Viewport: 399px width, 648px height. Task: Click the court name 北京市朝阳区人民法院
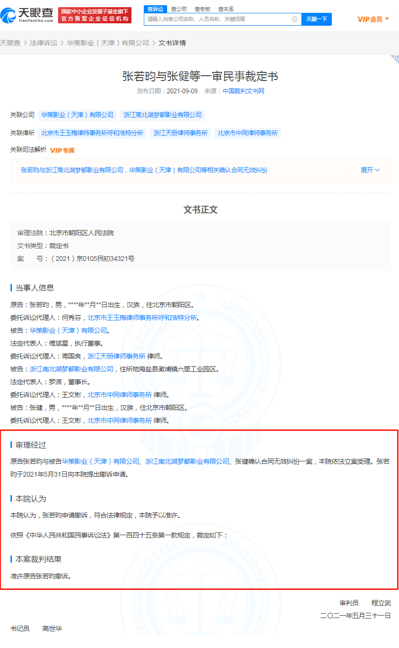coord(81,233)
